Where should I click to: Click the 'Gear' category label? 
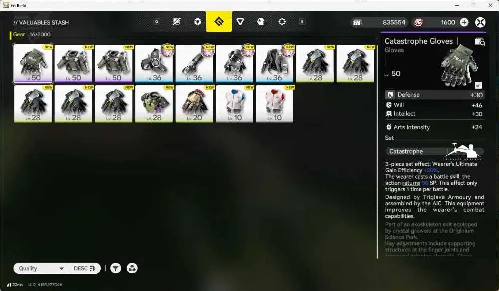coord(19,34)
